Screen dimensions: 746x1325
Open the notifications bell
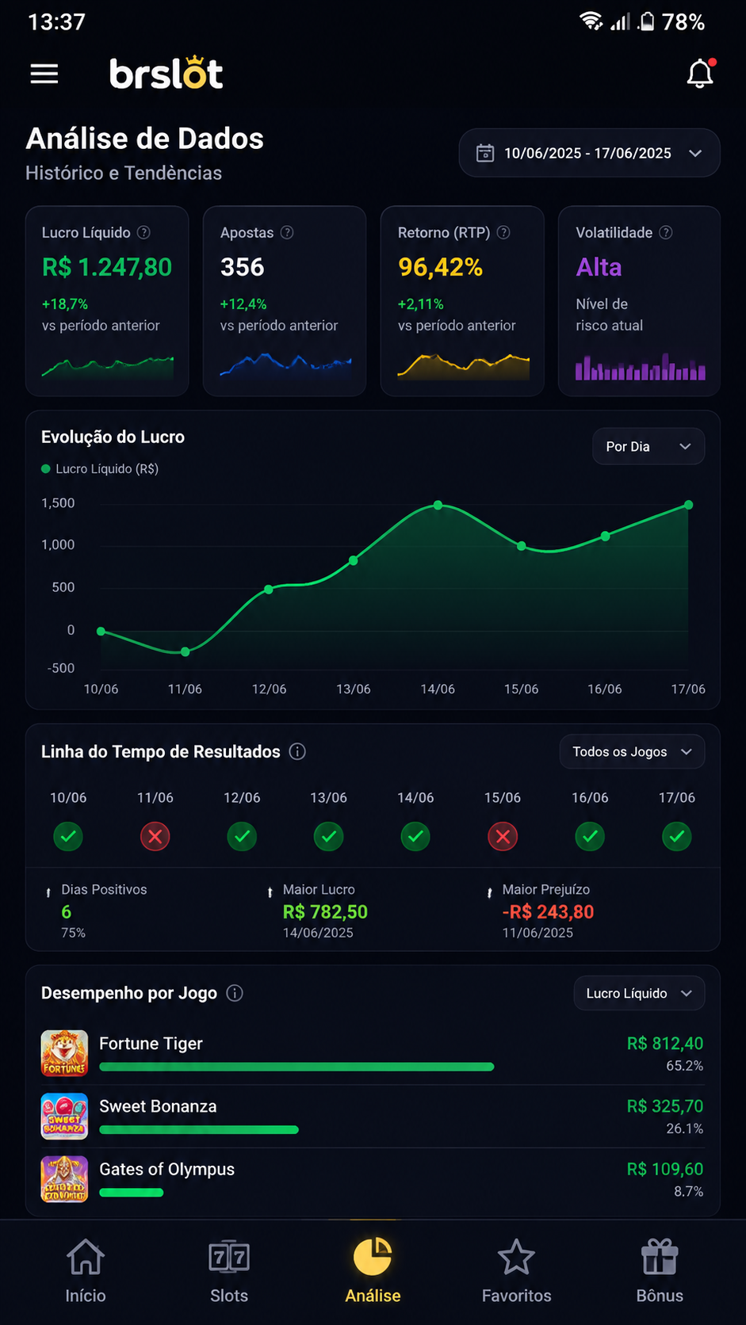pyautogui.click(x=700, y=74)
